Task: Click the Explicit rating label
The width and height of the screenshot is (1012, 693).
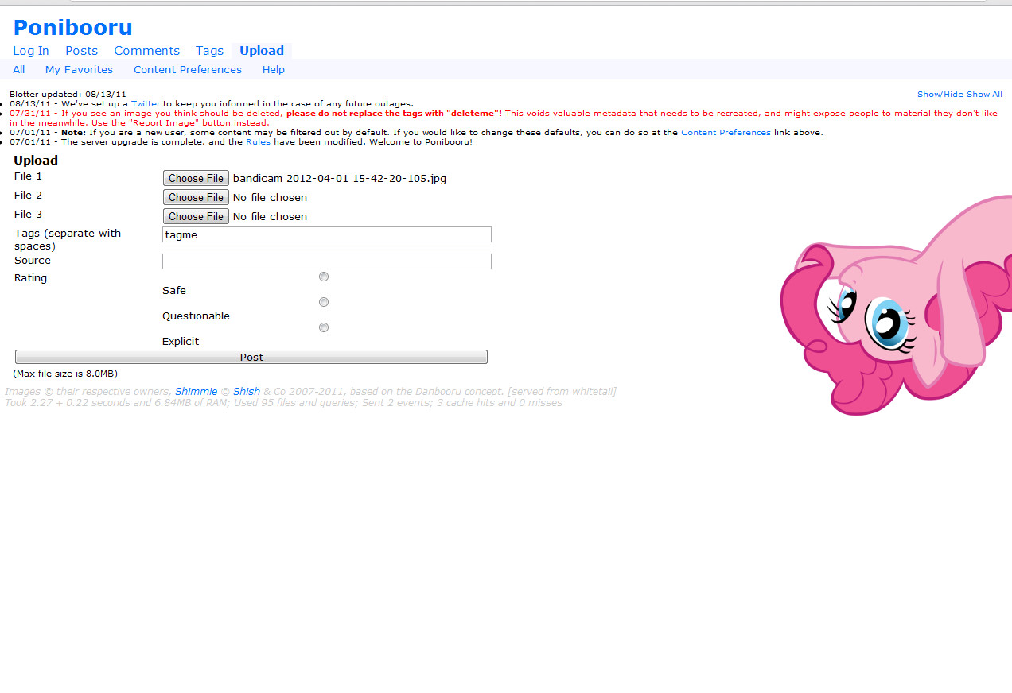Action: (181, 342)
